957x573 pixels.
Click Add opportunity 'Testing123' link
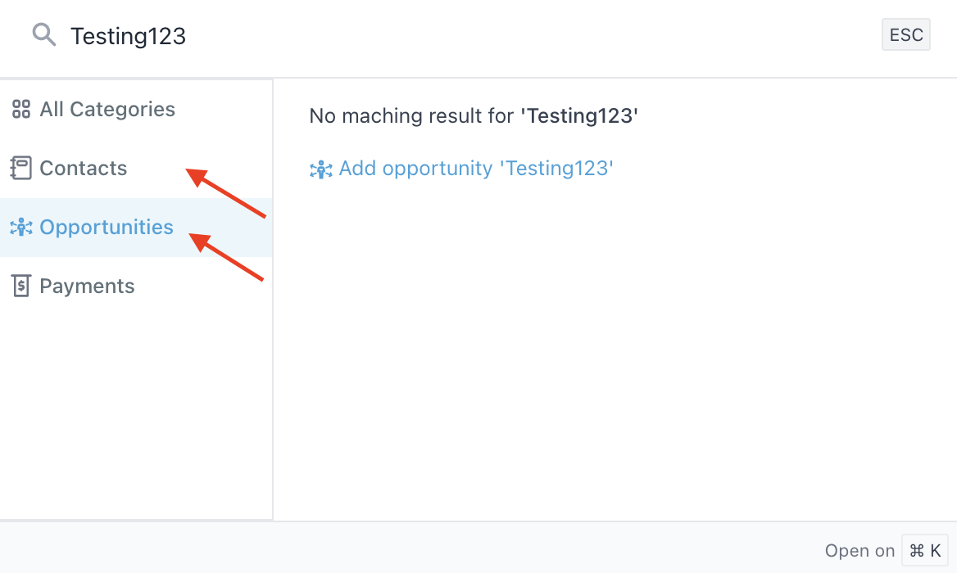(x=476, y=169)
